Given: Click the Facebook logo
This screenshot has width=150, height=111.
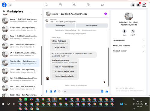Looking at the screenshot, I should click(x=4, y=5).
